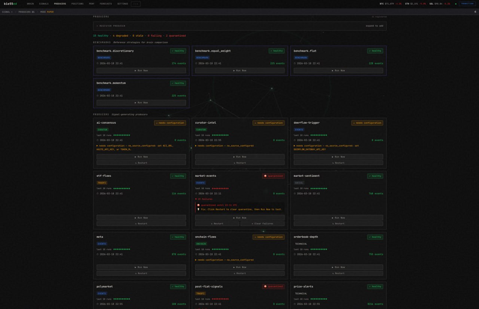Click the TRANSITION regime button
The width and height of the screenshot is (479, 309).
(467, 4)
